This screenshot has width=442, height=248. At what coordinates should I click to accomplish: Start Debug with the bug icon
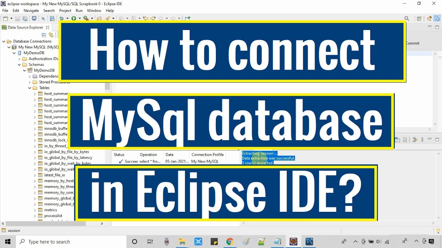61,19
